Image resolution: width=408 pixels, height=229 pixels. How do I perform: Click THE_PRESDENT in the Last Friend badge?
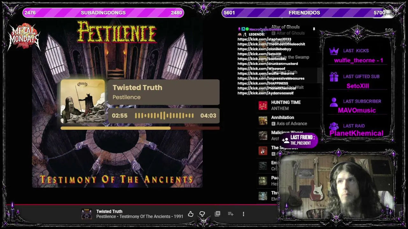pos(301,143)
